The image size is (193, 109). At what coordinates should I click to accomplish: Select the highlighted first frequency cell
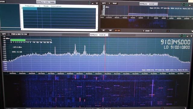[30, 8]
